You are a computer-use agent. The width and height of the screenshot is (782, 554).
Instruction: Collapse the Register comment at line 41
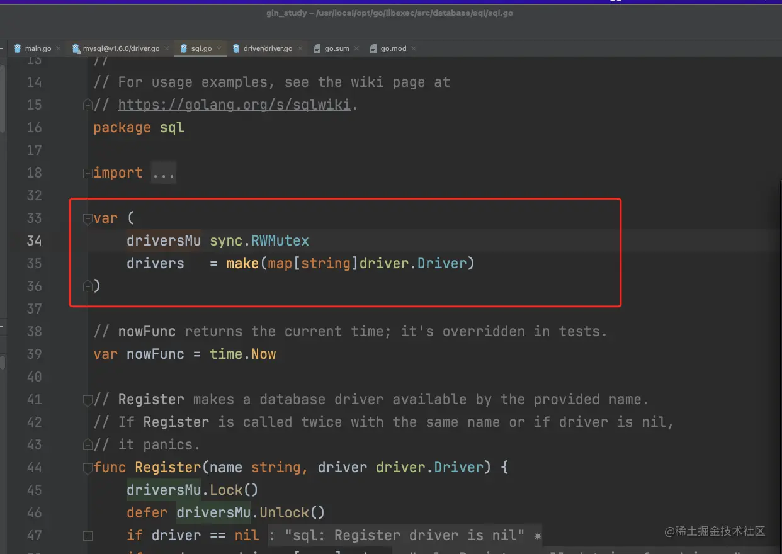pyautogui.click(x=88, y=400)
